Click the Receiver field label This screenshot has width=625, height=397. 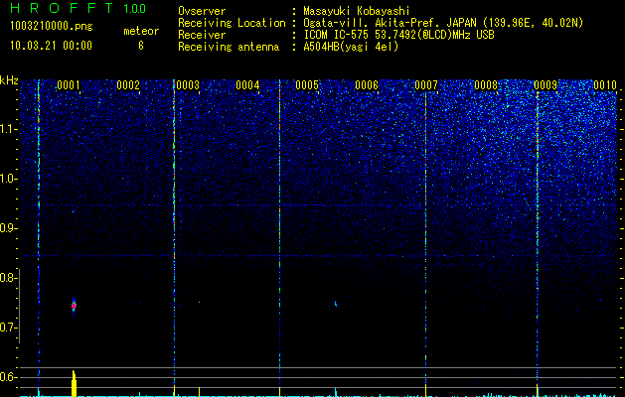[x=202, y=35]
